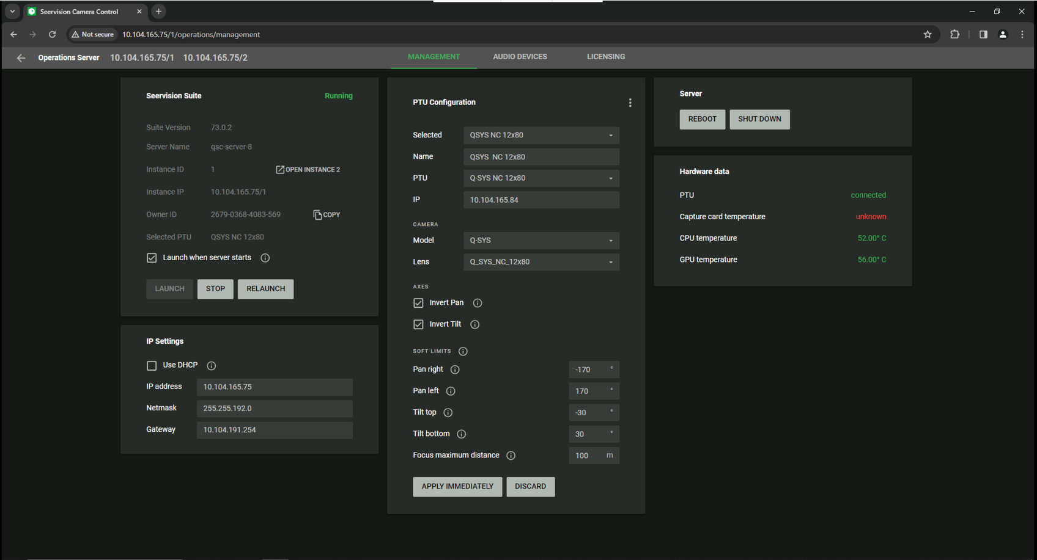Open the Lens dropdown

click(x=541, y=262)
